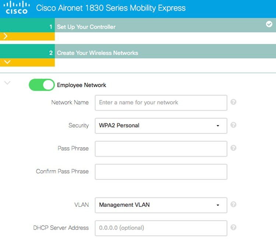Image resolution: width=276 pixels, height=251 pixels.
Task: Collapse the Employee Network panel chevron
Action: (7, 83)
